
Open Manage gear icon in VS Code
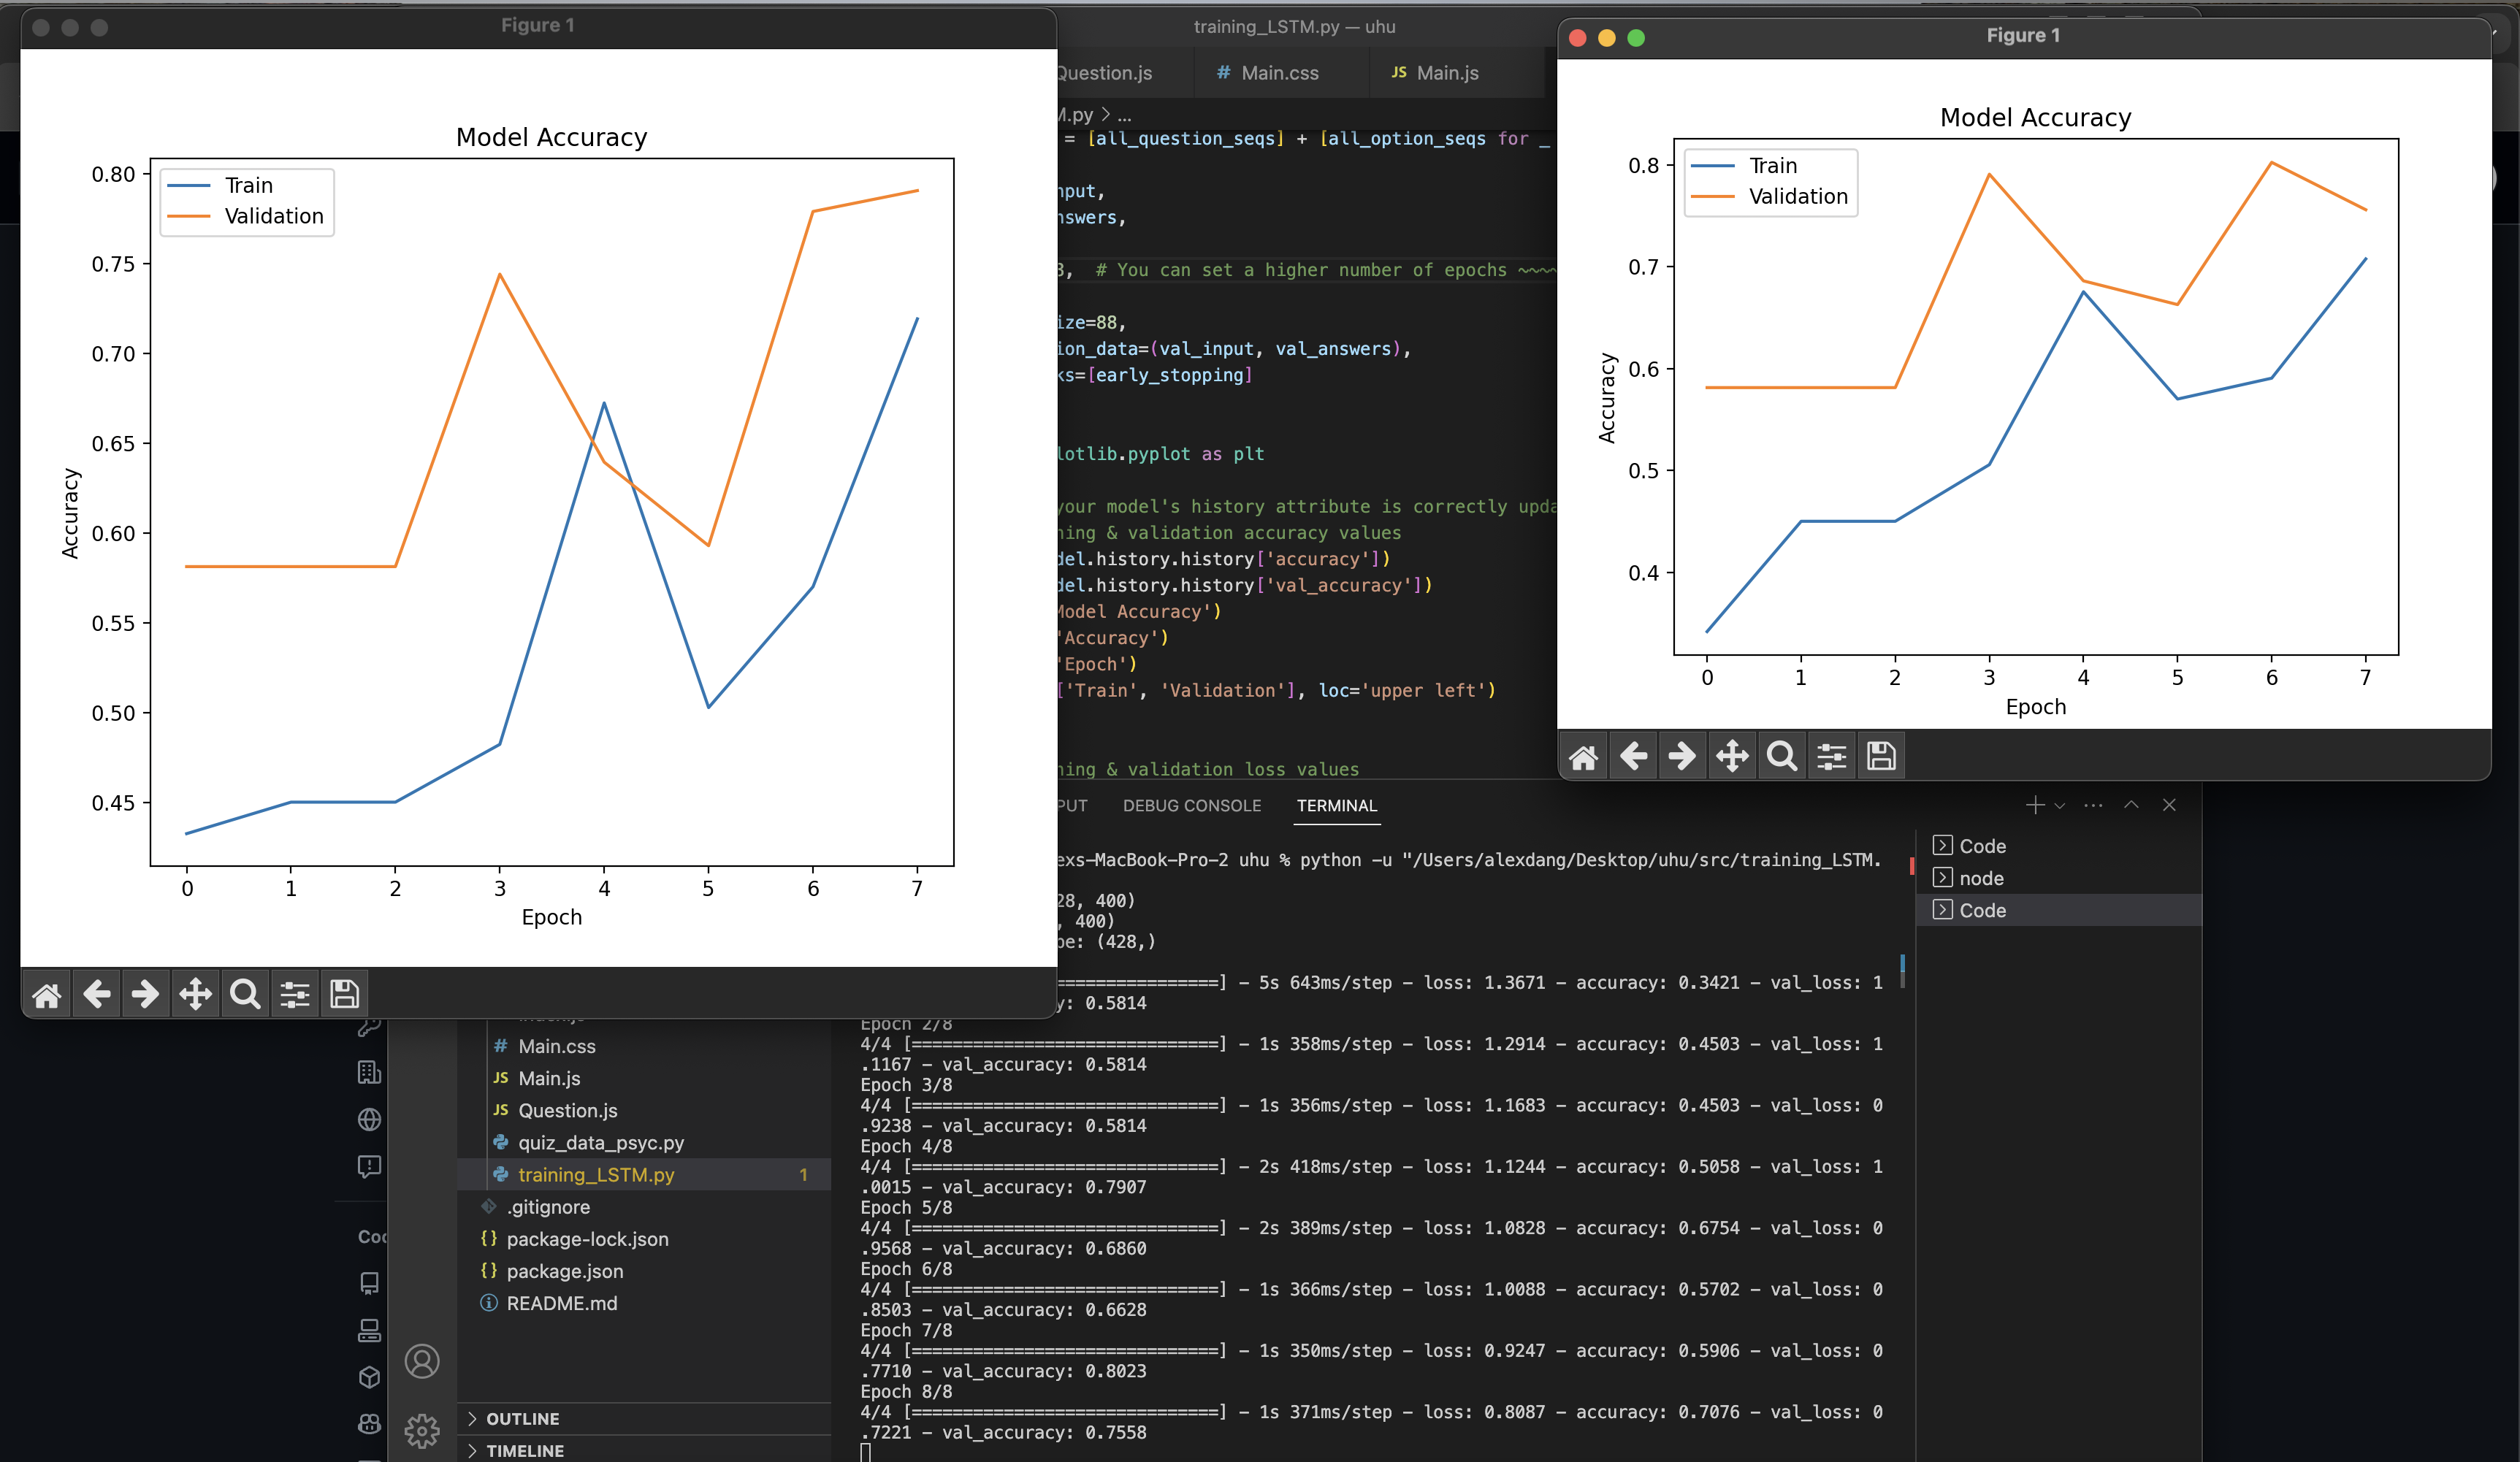[x=422, y=1430]
